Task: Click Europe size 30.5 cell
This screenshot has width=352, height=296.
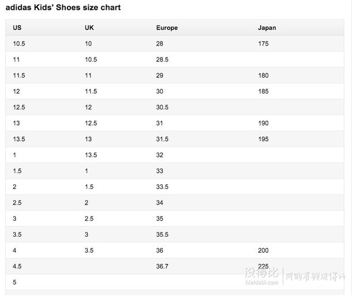Action: coord(162,107)
